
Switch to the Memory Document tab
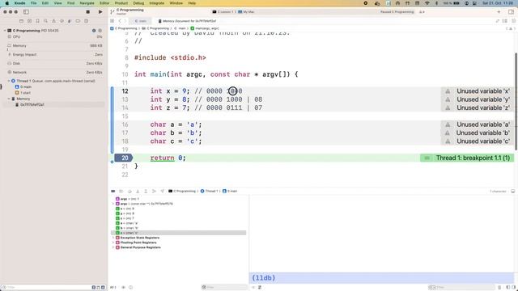point(187,21)
